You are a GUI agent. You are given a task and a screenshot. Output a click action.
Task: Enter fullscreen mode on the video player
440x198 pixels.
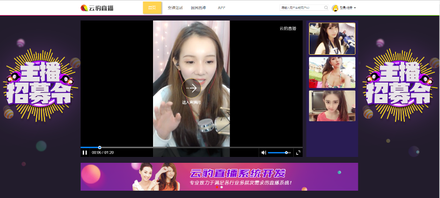(298, 153)
